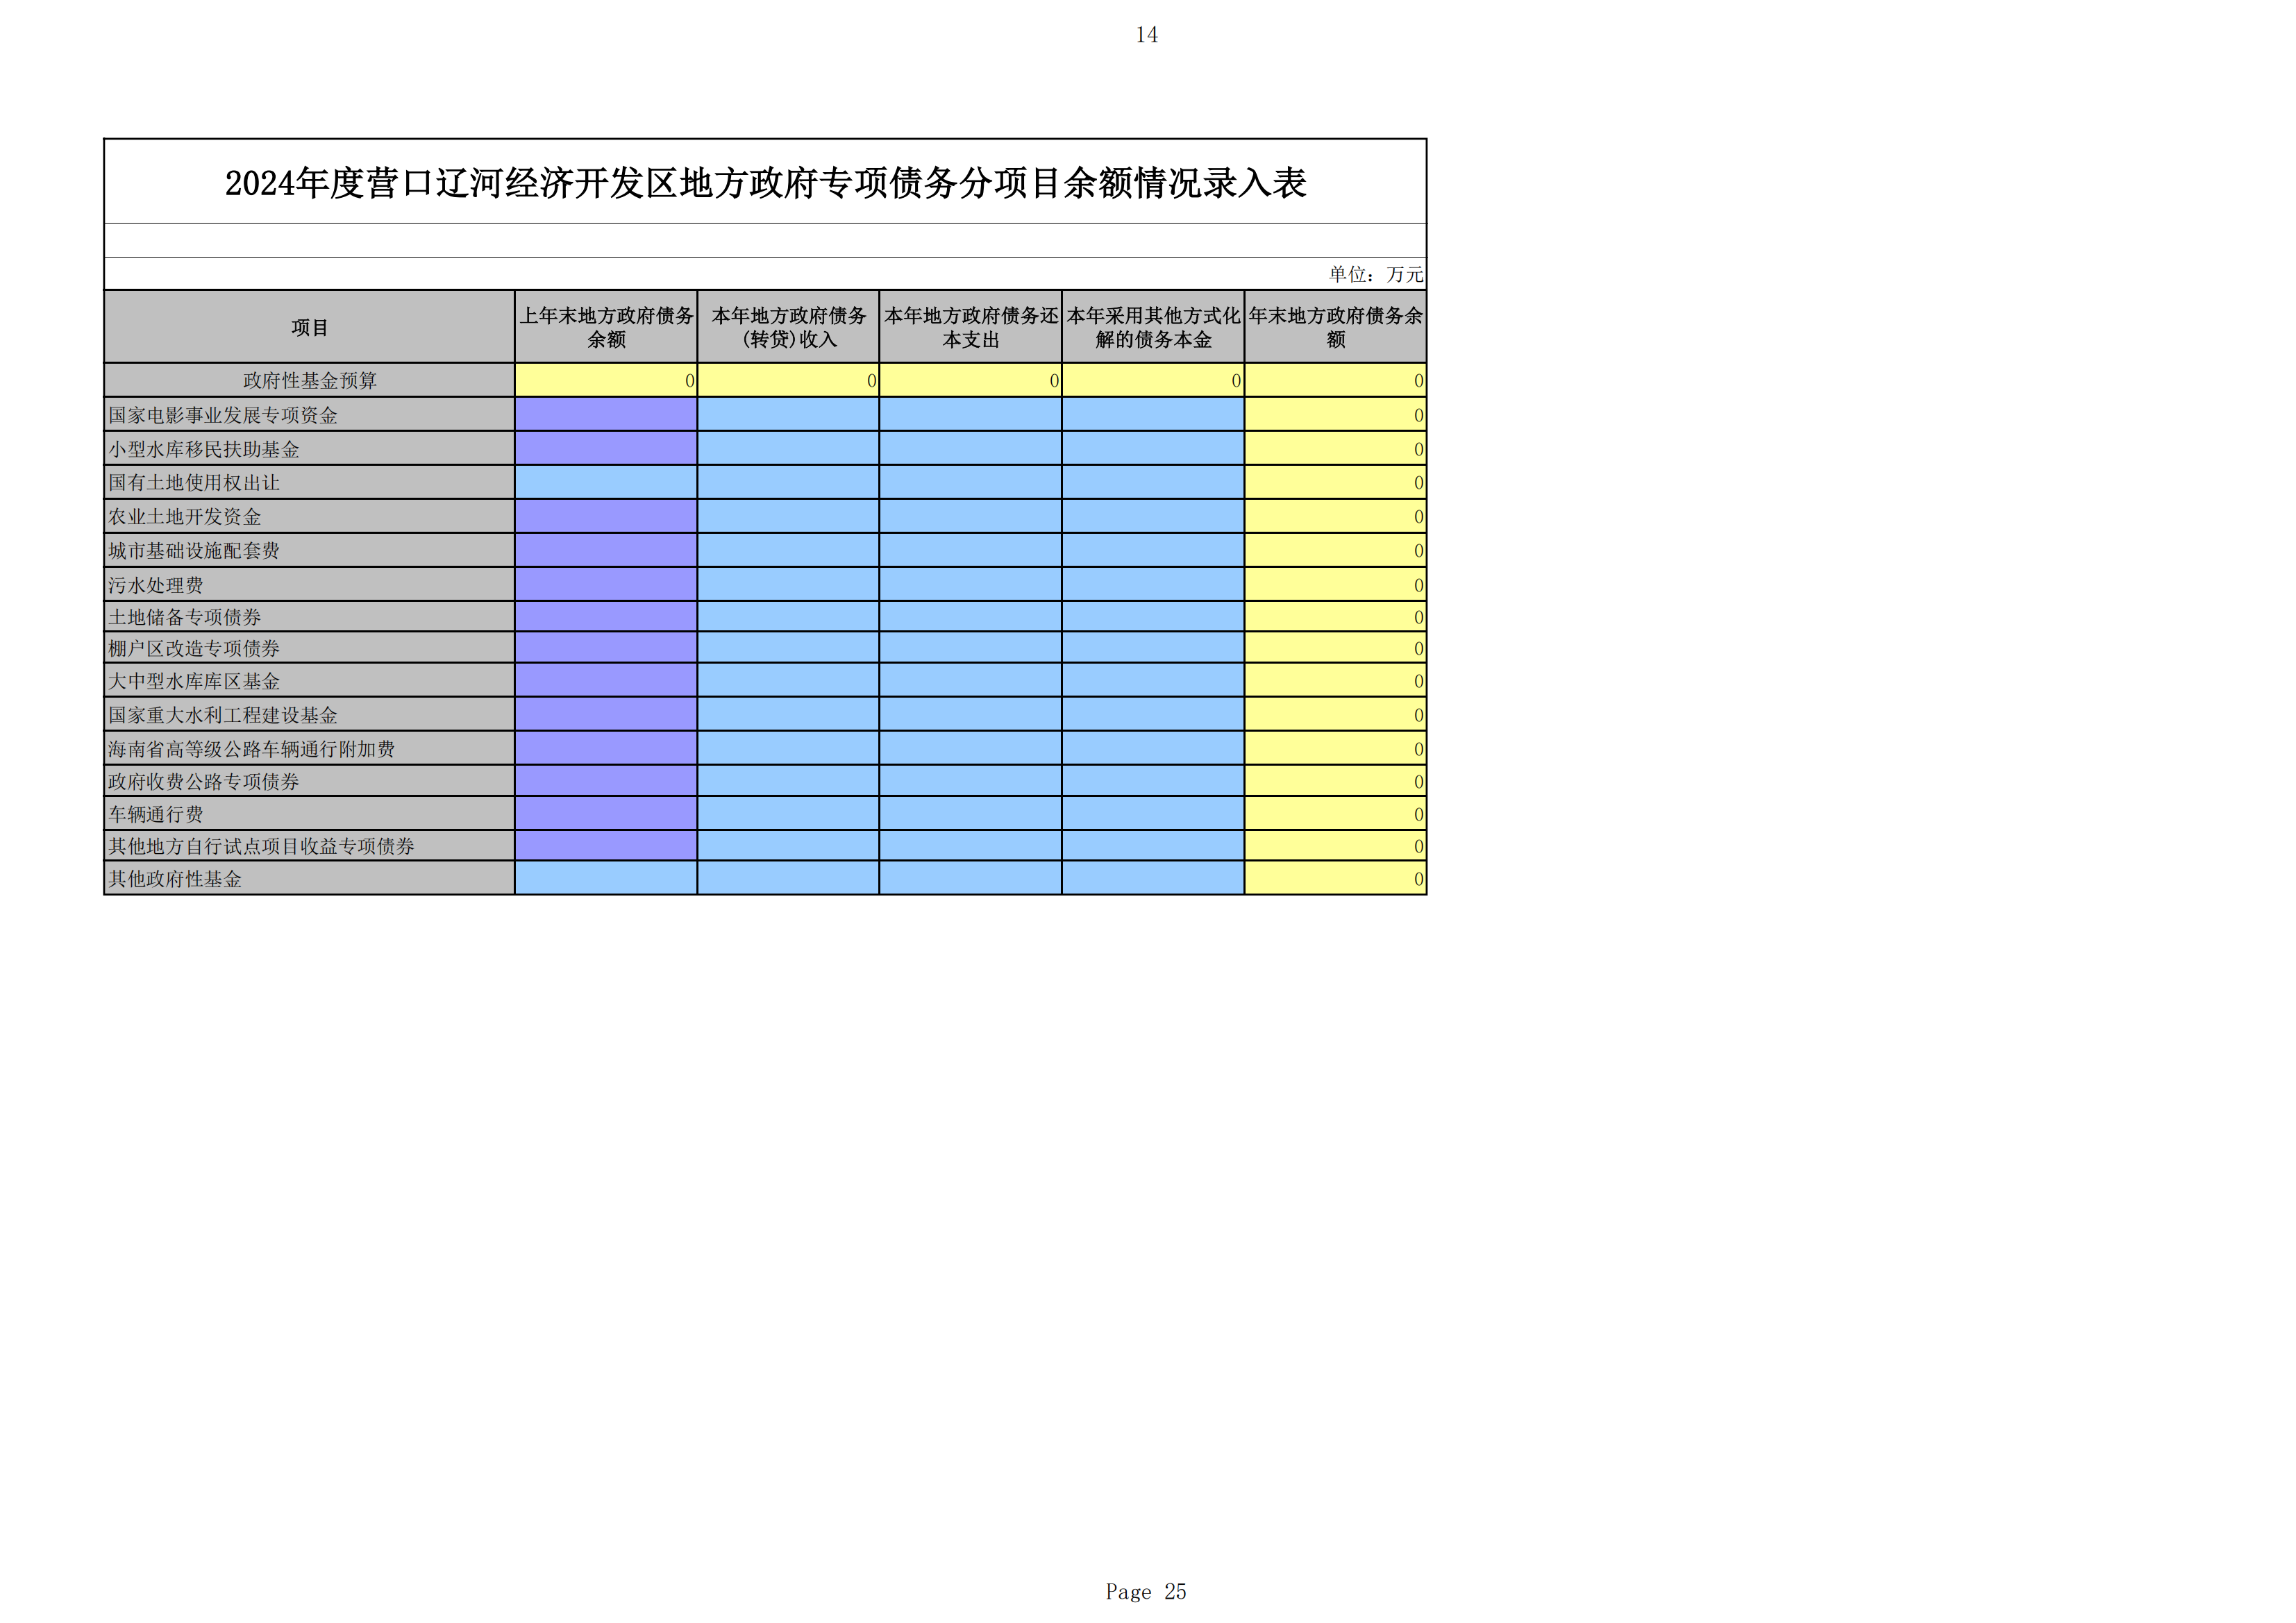Viewport: 2296px width, 1623px height.
Task: Click the 棚户区改造专项债券 row label
Action: coord(310,648)
